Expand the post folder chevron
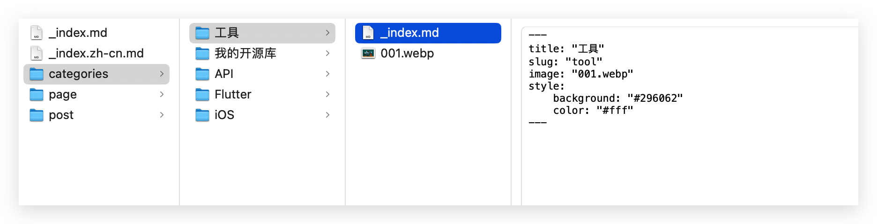Viewport: 877px width, 224px height. coord(162,115)
